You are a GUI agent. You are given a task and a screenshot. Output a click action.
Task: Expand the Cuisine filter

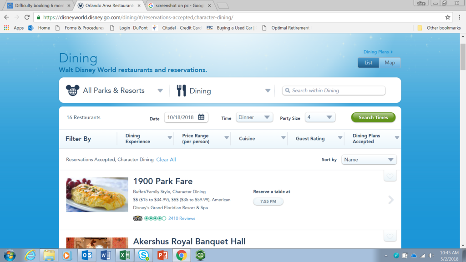tap(258, 138)
